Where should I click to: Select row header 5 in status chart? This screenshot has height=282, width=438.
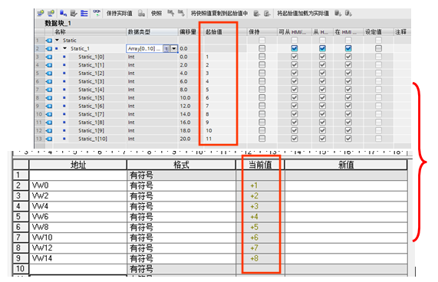(x=21, y=217)
